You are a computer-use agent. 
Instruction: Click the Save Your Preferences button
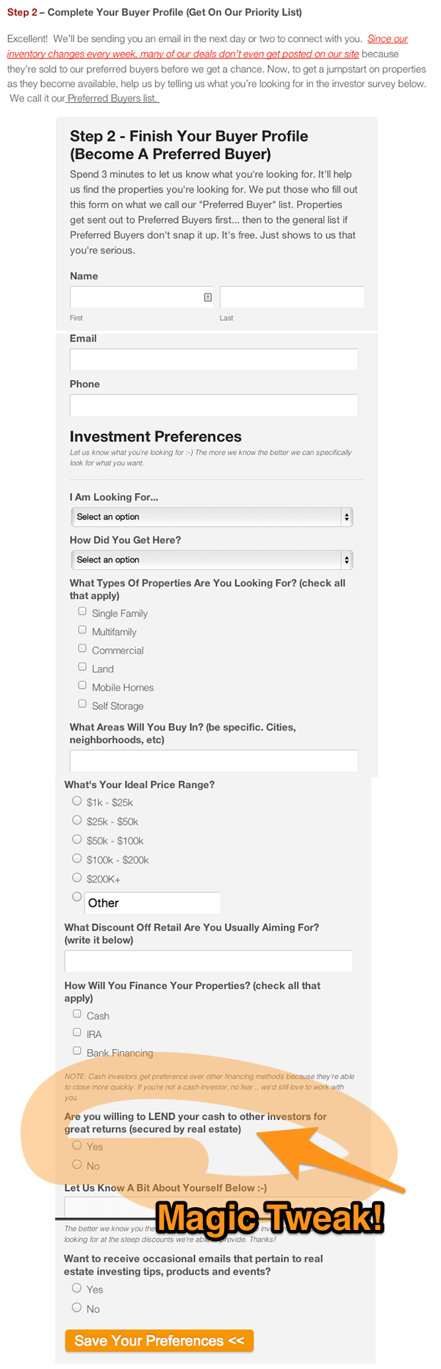click(x=159, y=1340)
